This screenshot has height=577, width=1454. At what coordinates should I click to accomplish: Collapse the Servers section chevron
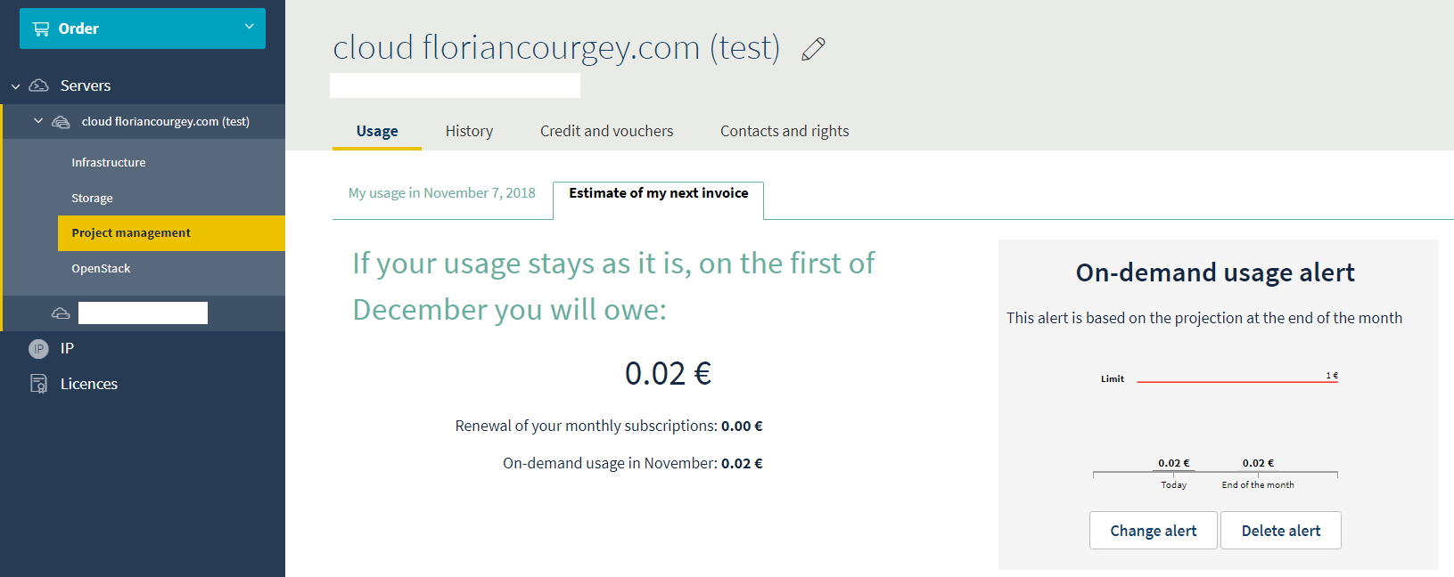(x=16, y=86)
